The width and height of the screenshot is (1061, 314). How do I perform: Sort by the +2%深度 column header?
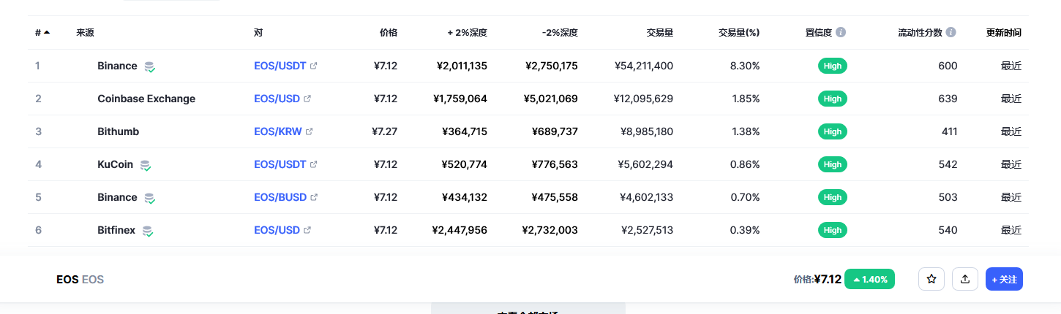467,33
